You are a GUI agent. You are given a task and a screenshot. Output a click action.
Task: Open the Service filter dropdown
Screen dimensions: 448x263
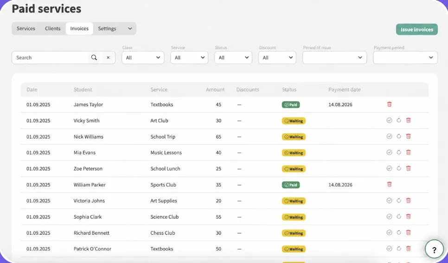click(x=189, y=58)
